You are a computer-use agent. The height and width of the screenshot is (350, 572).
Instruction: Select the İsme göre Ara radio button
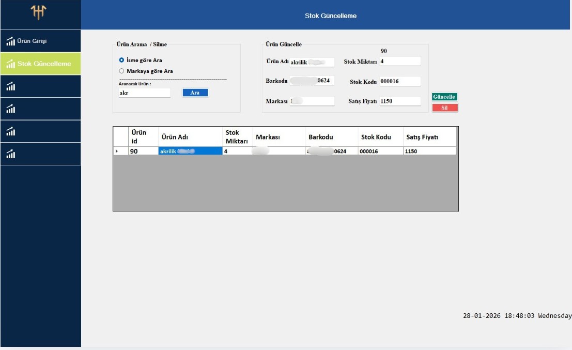click(121, 60)
